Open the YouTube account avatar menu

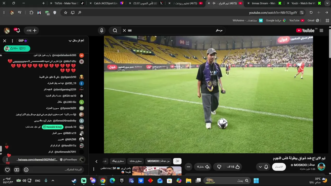pos(7,30)
